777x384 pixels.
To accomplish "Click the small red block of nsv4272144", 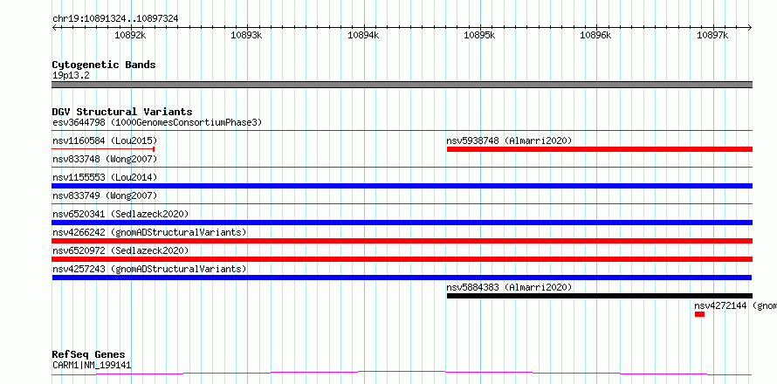I will click(699, 314).
